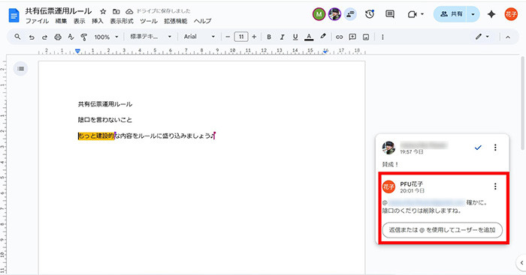Open the Gemini sparkle icon
This screenshot has width=526, height=275.
point(491,14)
